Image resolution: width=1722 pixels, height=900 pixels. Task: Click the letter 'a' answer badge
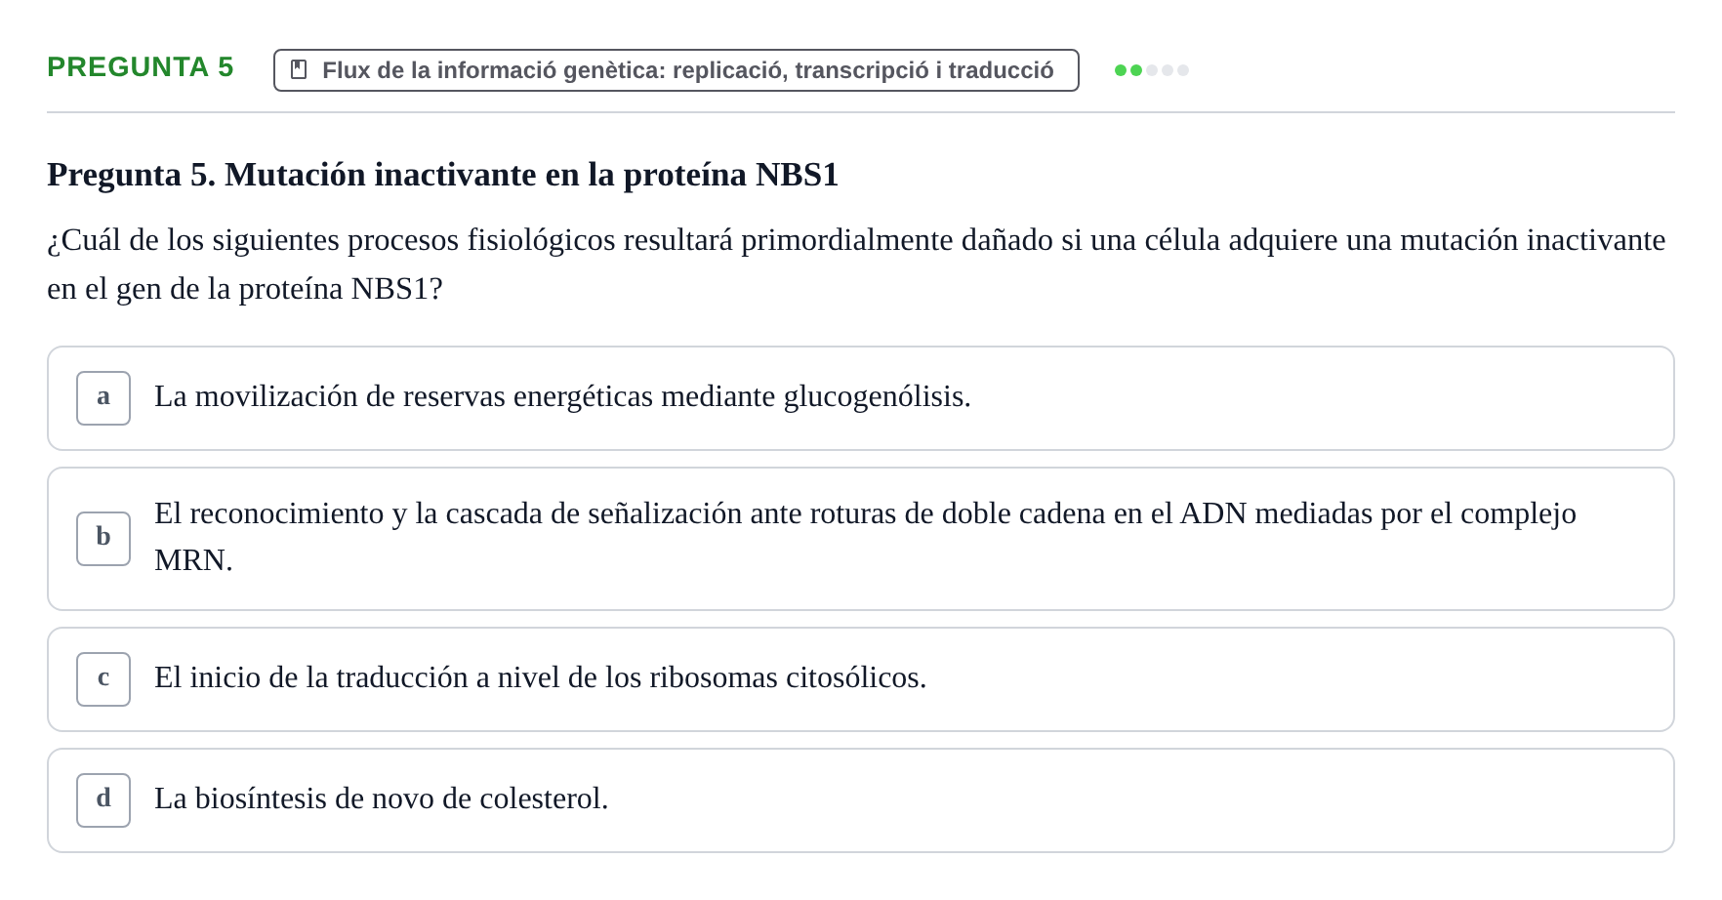(103, 398)
